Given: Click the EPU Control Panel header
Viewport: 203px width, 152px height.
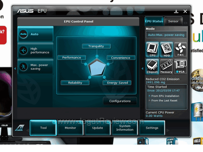Looking at the screenshot, I should point(78,22).
